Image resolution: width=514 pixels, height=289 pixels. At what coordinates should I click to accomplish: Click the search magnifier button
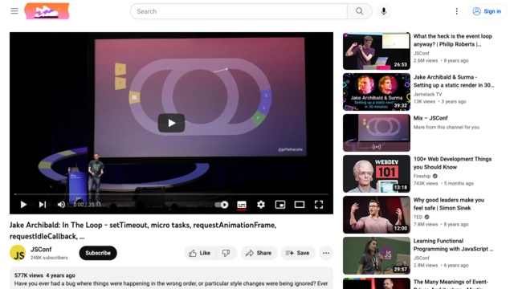[360, 11]
